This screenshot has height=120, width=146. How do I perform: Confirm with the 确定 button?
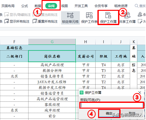(x=109, y=113)
